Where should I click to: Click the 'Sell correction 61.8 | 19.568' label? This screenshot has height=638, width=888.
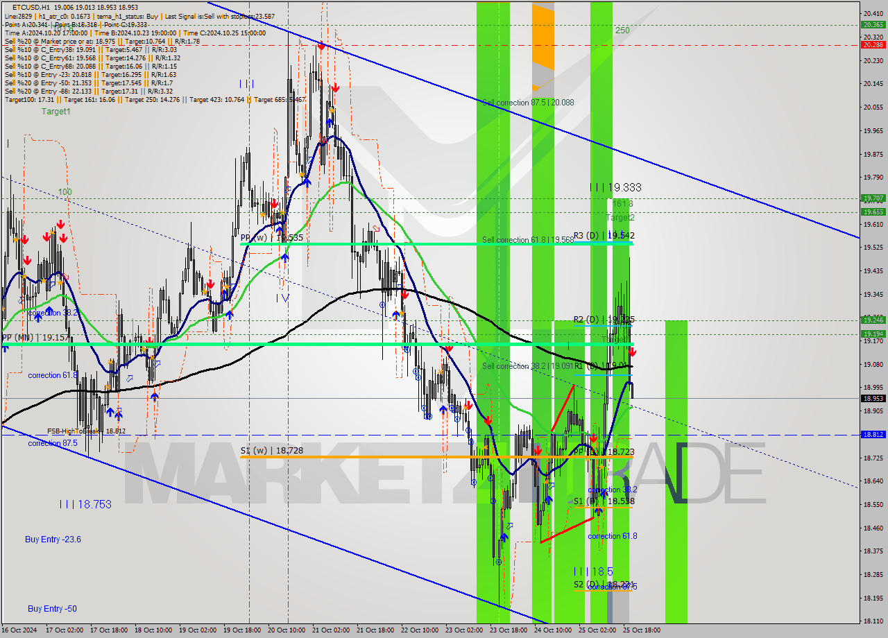[x=528, y=240]
